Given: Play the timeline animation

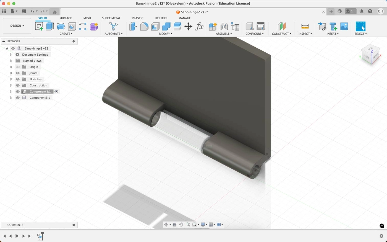Looking at the screenshot, I should tap(17, 236).
